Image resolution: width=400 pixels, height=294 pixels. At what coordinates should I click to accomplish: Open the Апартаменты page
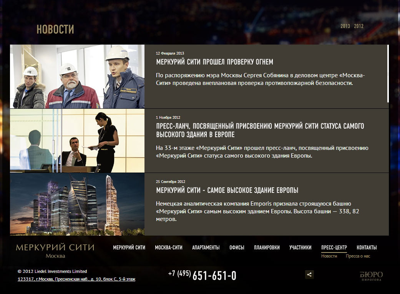(x=206, y=247)
